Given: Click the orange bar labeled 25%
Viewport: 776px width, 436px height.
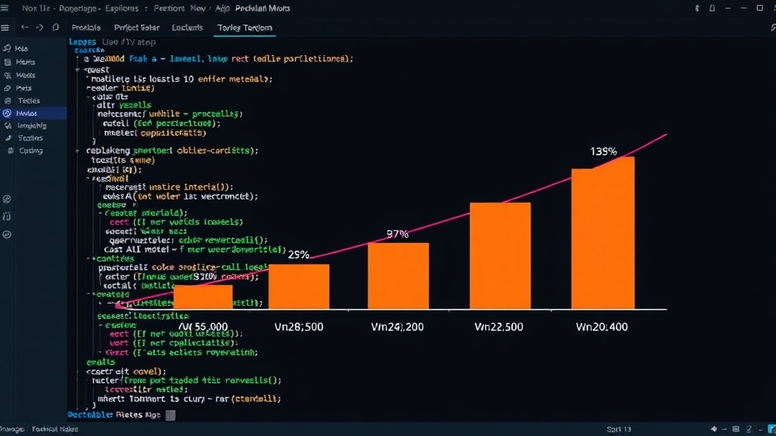Looking at the screenshot, I should tap(299, 287).
